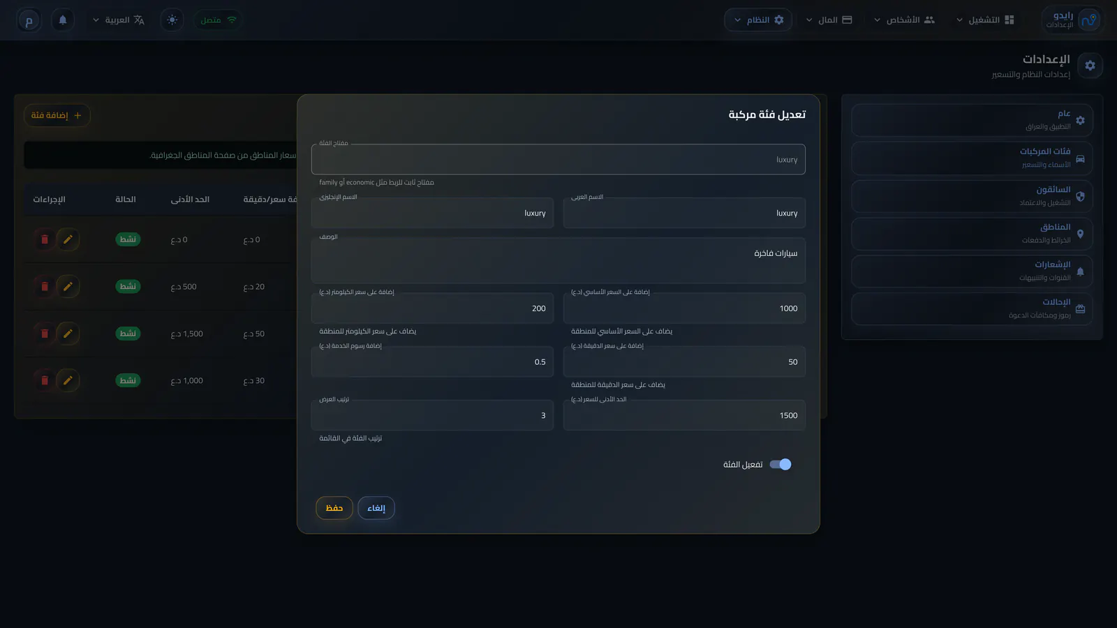Screen dimensions: 1117x628
Task: Delete the row with minimum 500
Action: click(45, 287)
